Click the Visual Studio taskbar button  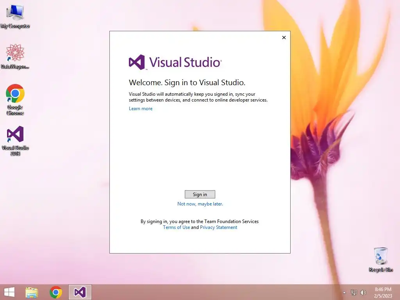tap(80, 292)
